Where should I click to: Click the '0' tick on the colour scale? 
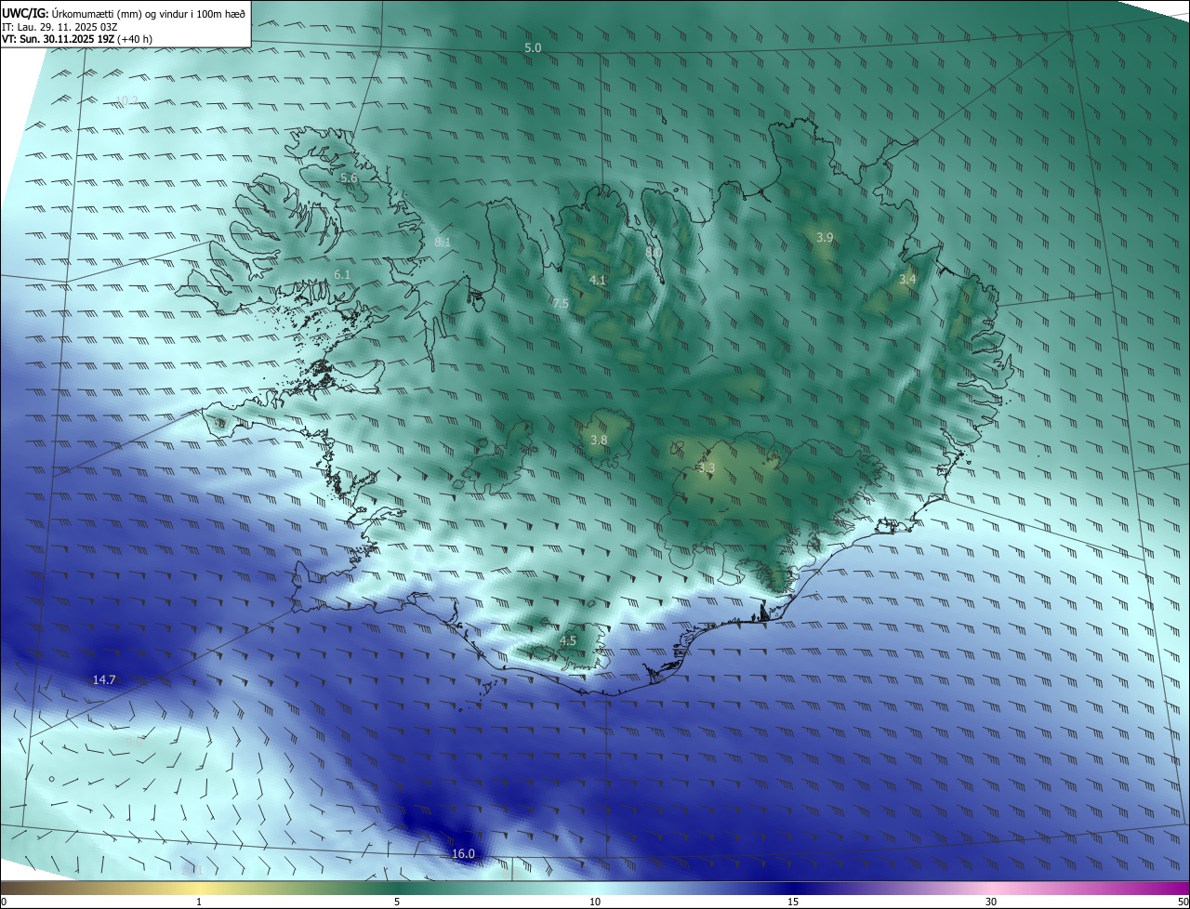(4, 902)
